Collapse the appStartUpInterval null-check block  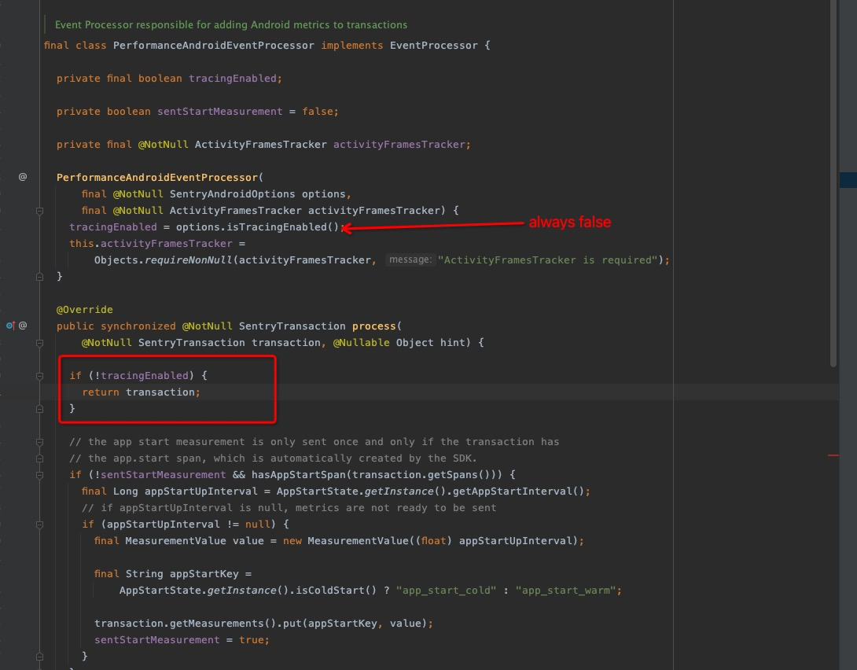point(39,524)
